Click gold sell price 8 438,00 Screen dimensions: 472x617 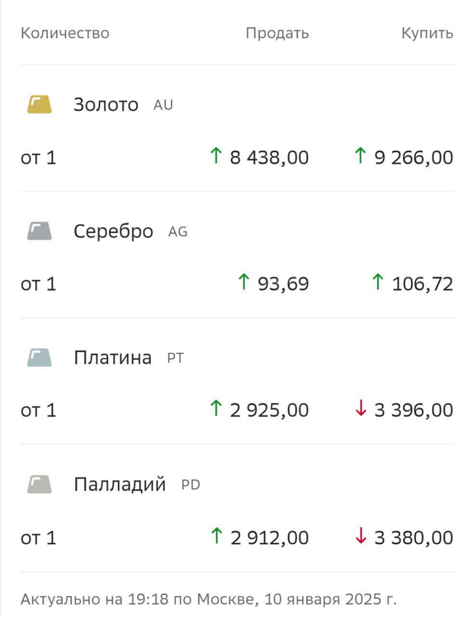click(x=269, y=157)
